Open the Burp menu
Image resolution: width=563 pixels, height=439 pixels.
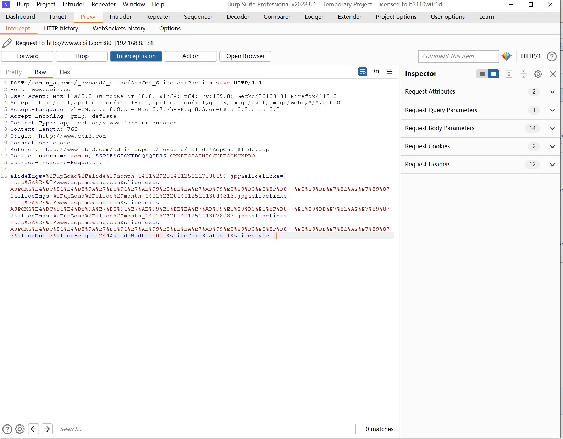[x=23, y=4]
